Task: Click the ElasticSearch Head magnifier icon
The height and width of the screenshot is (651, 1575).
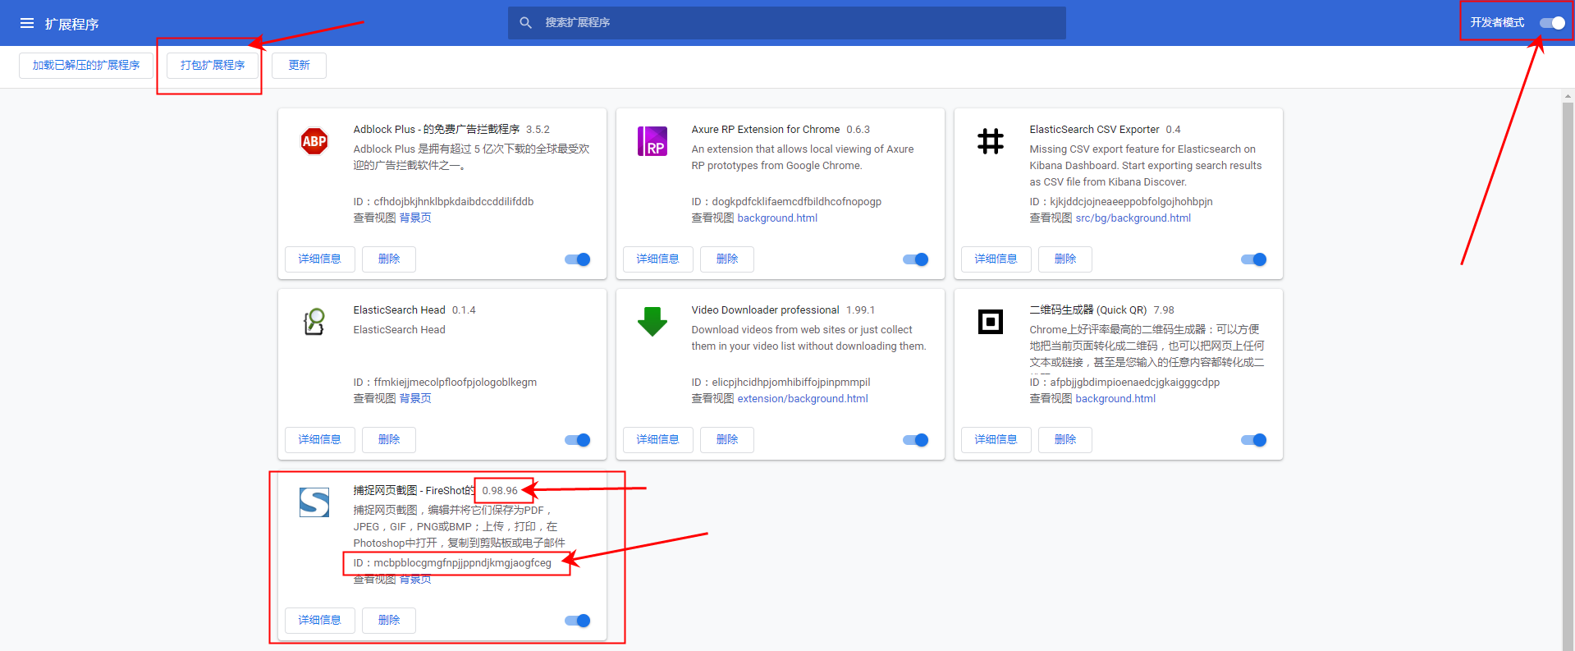Action: [314, 322]
